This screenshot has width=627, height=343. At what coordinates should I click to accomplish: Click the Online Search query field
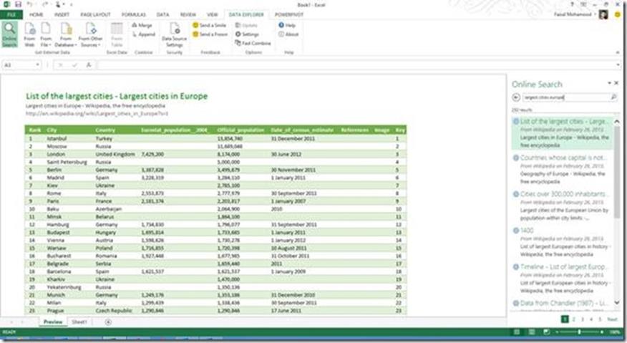tap(565, 97)
